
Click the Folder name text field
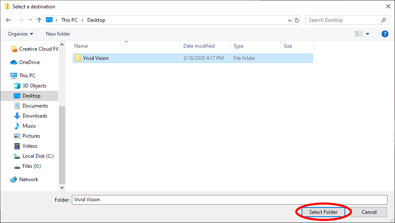click(x=230, y=200)
